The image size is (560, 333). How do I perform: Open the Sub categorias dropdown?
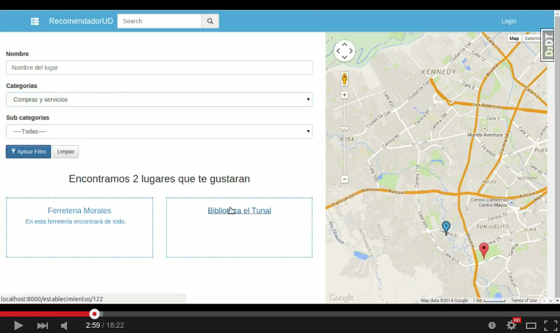coord(160,131)
